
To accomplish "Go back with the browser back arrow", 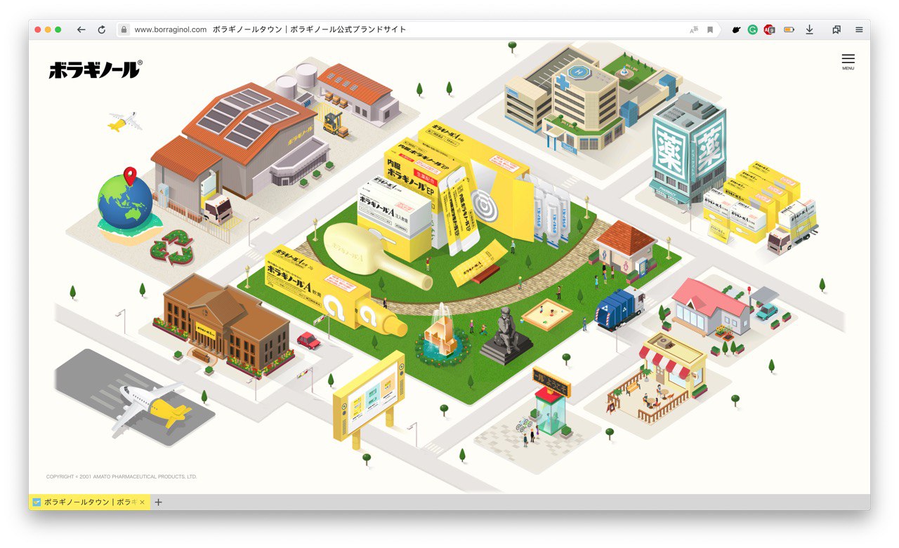I will (x=81, y=29).
